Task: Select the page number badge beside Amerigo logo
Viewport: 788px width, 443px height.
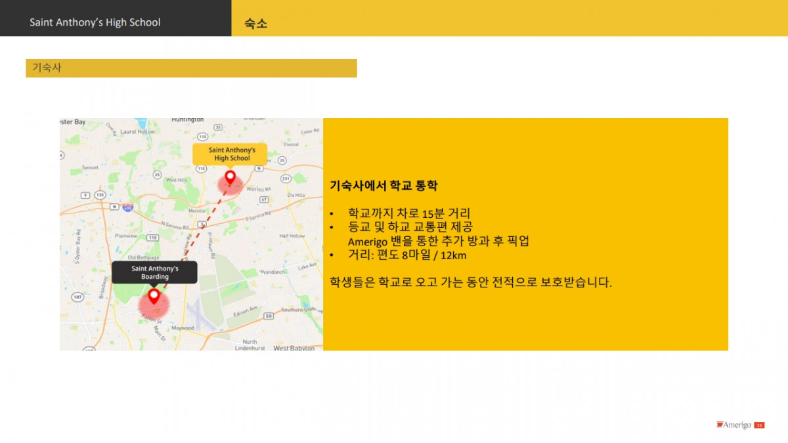Action: coord(759,425)
